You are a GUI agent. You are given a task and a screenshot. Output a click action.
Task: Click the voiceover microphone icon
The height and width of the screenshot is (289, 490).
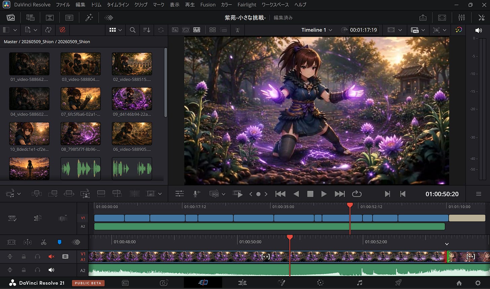coord(197,194)
